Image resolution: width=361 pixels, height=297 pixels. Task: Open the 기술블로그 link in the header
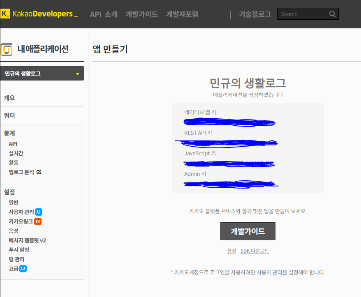coord(255,14)
